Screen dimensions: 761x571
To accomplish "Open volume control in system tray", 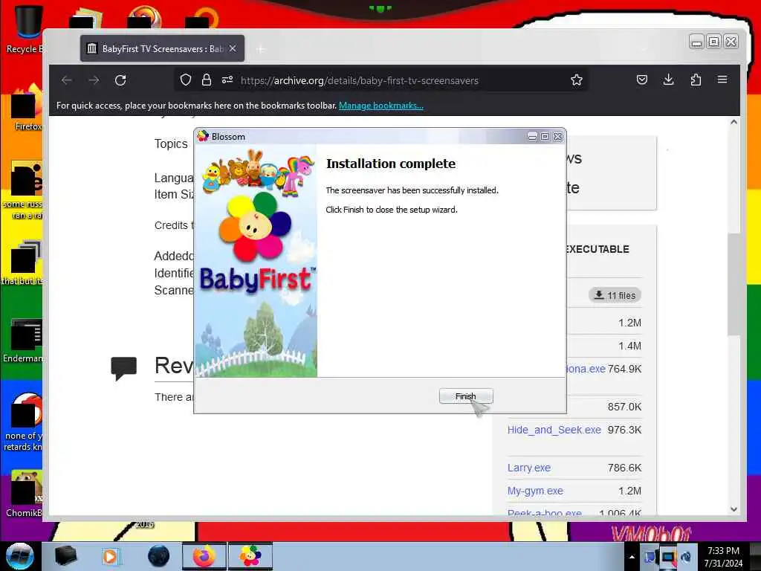I will click(686, 557).
